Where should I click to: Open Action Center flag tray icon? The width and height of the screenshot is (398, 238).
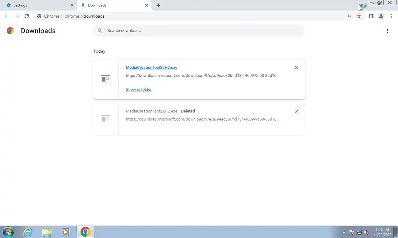point(352,232)
